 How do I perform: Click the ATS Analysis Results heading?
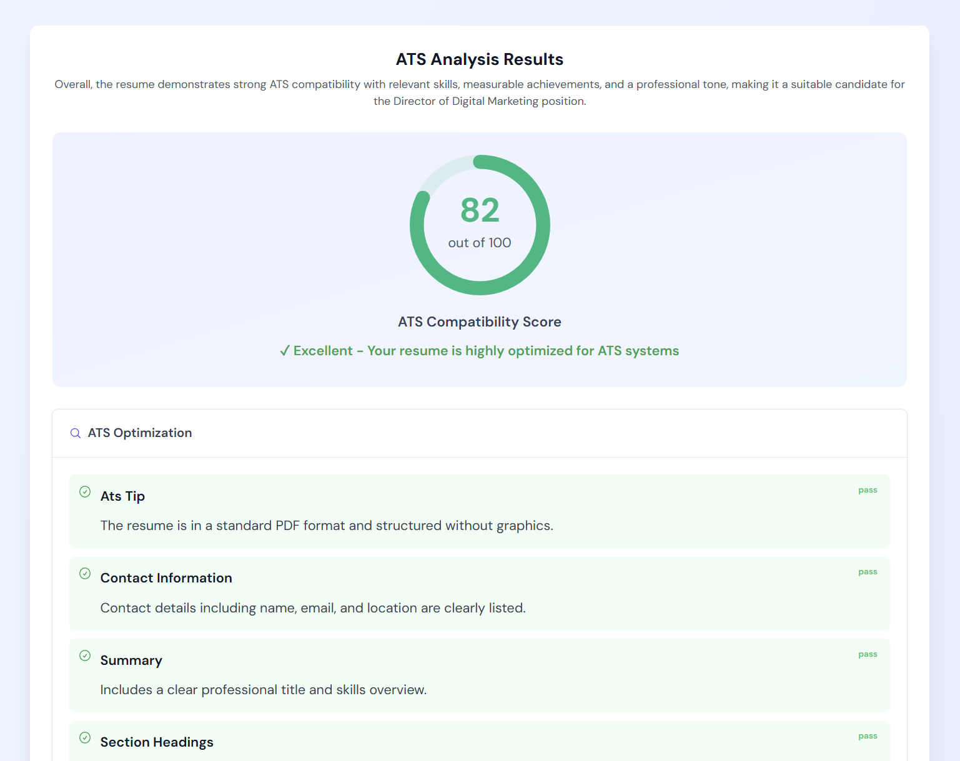(x=479, y=59)
